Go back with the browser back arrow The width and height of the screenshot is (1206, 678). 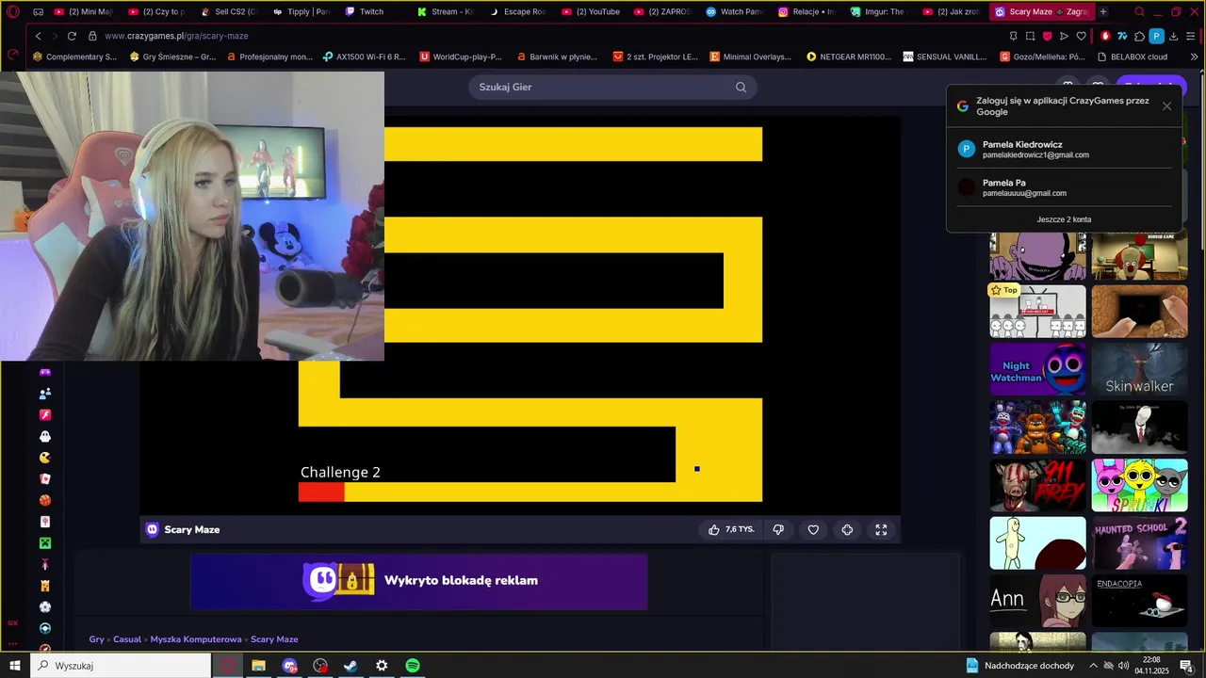[x=38, y=36]
